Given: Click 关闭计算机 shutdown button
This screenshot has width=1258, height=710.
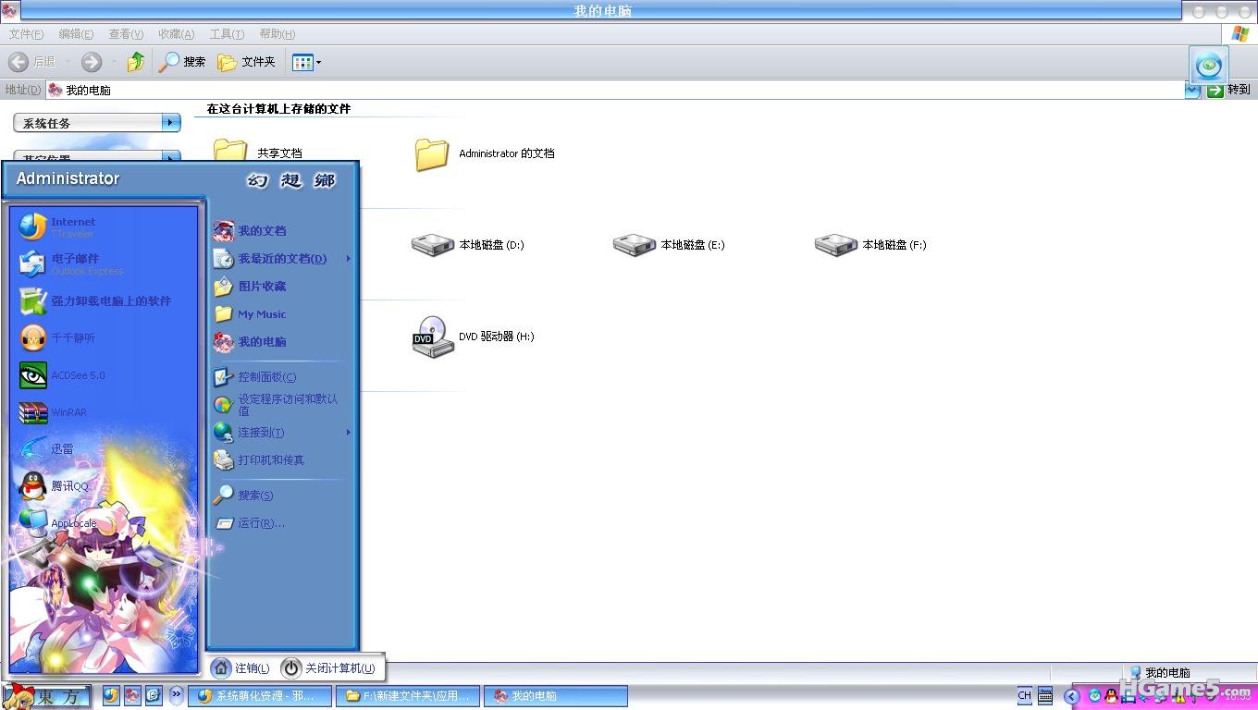Looking at the screenshot, I should (x=329, y=667).
